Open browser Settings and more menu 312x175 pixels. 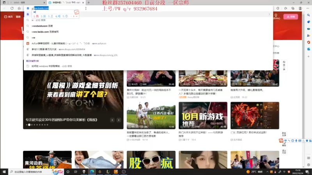308,8
